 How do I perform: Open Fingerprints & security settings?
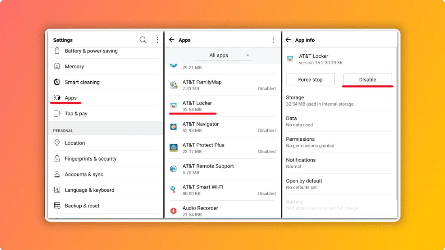point(106,158)
